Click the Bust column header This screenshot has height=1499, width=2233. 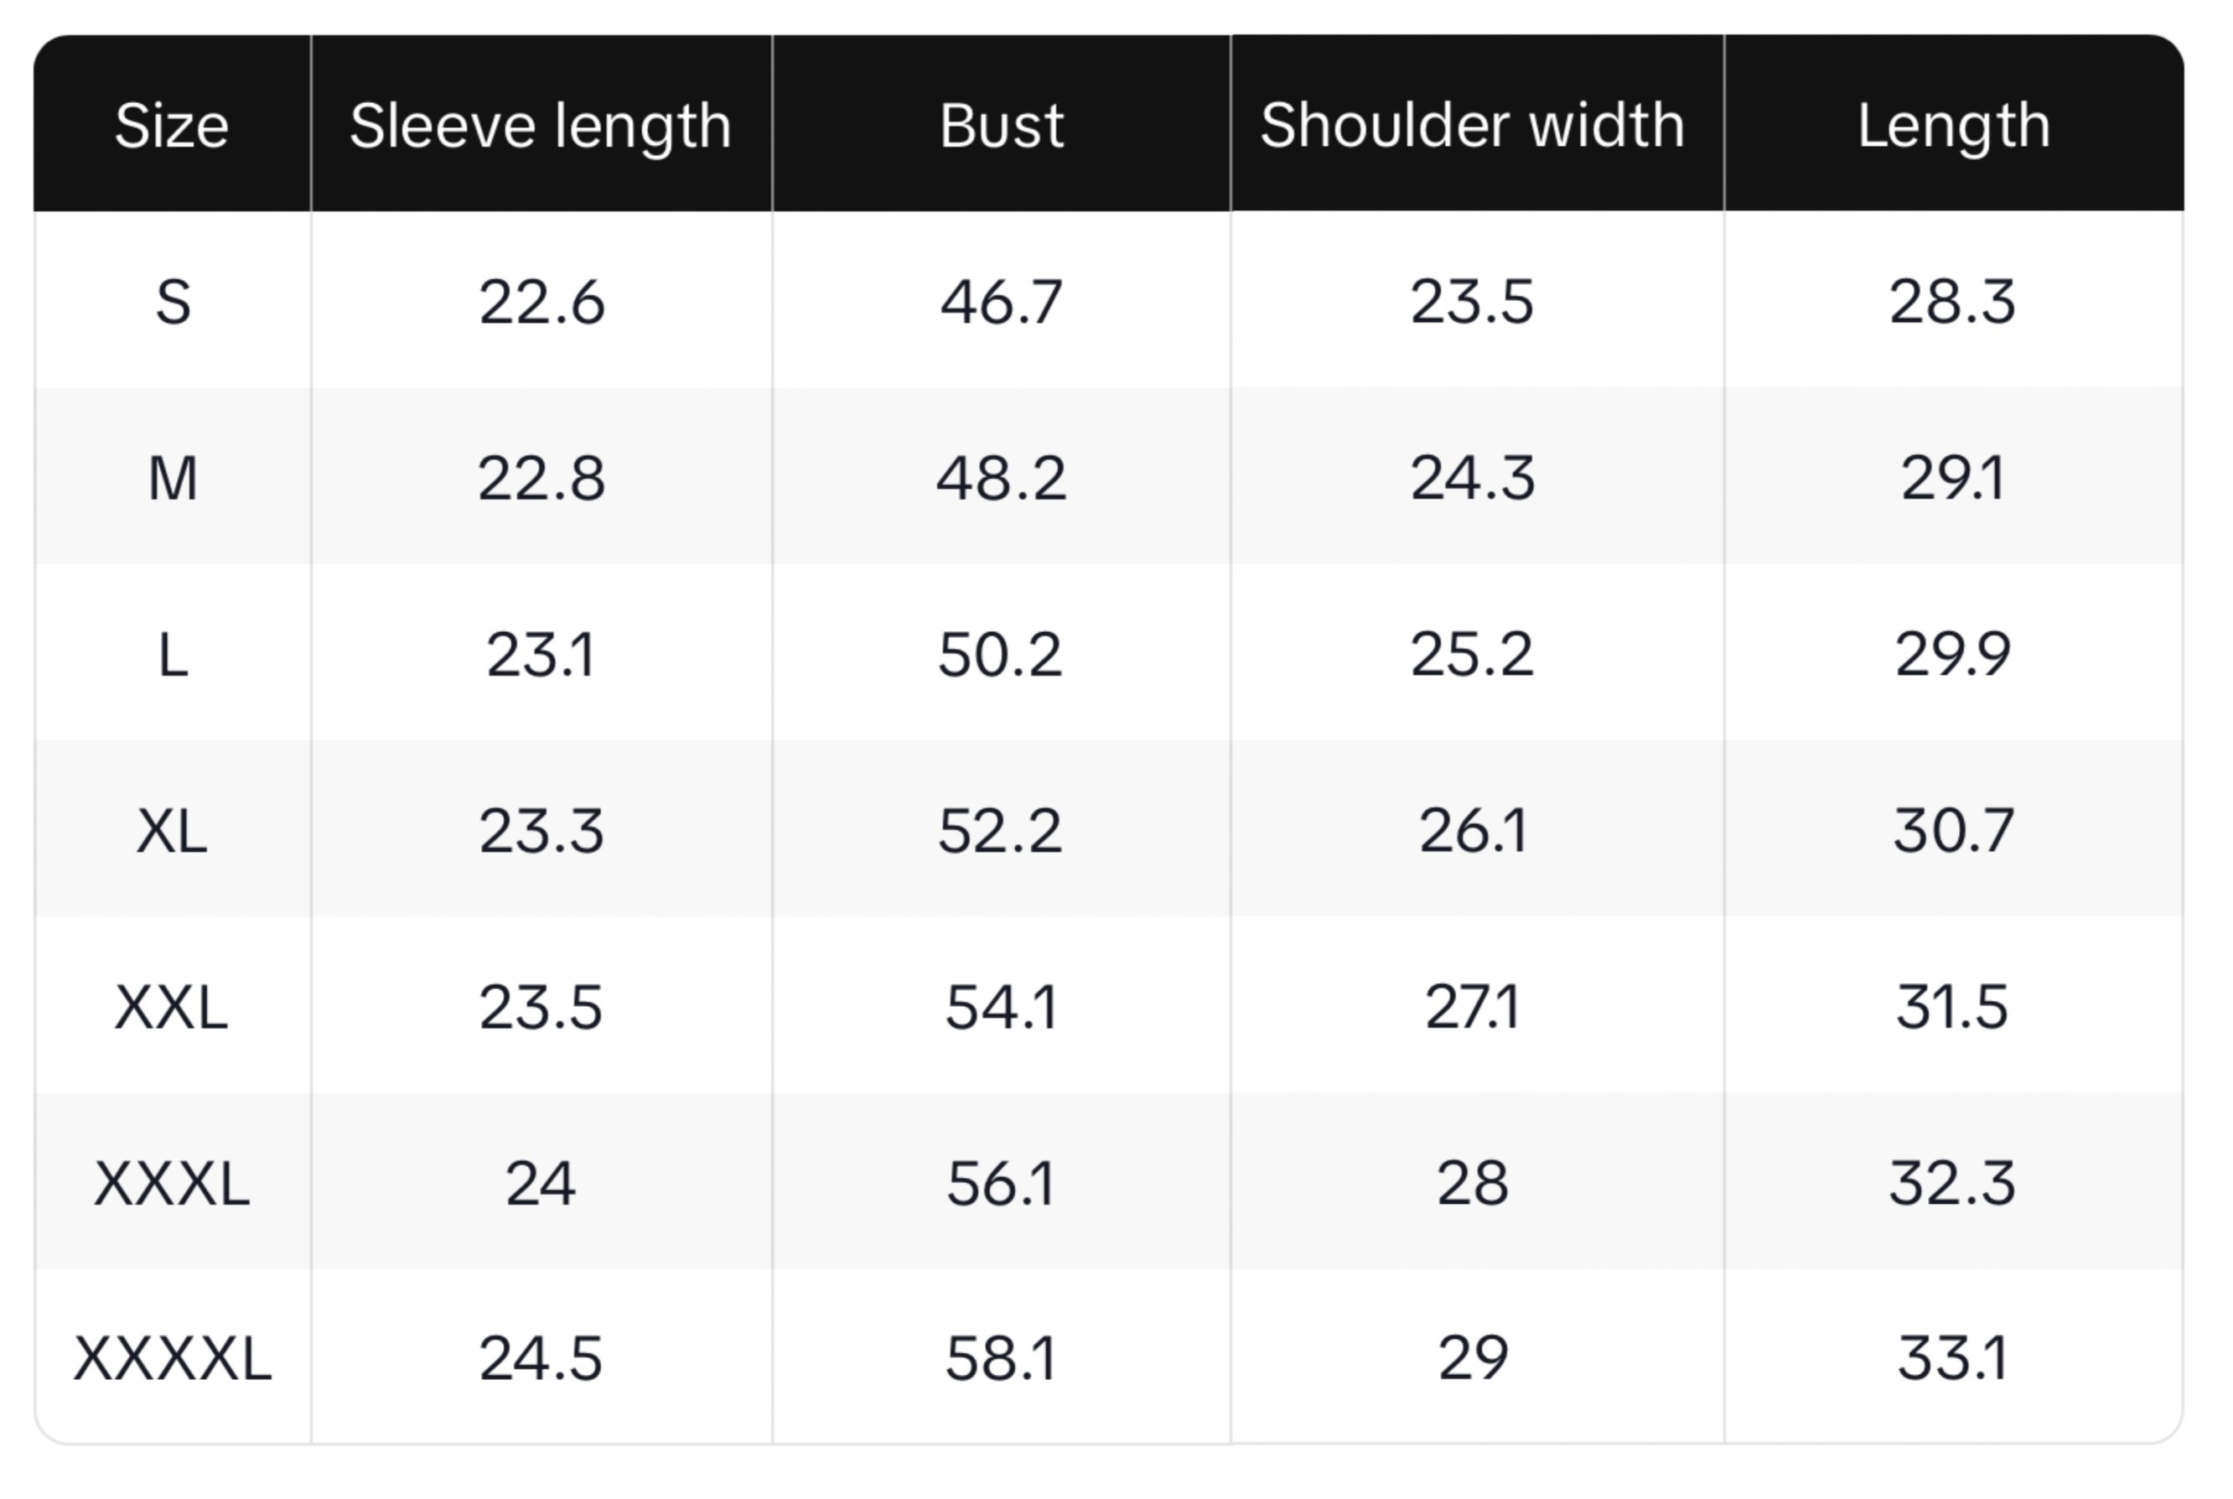point(1001,125)
